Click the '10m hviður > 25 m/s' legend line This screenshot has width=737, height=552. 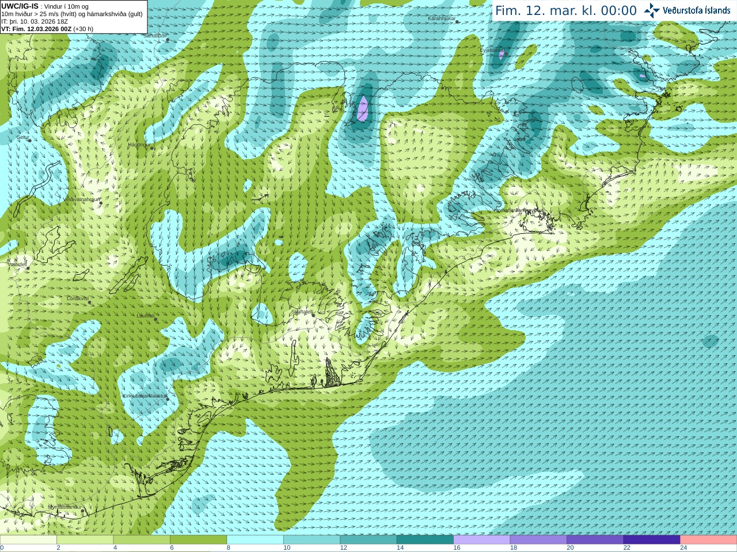point(72,14)
